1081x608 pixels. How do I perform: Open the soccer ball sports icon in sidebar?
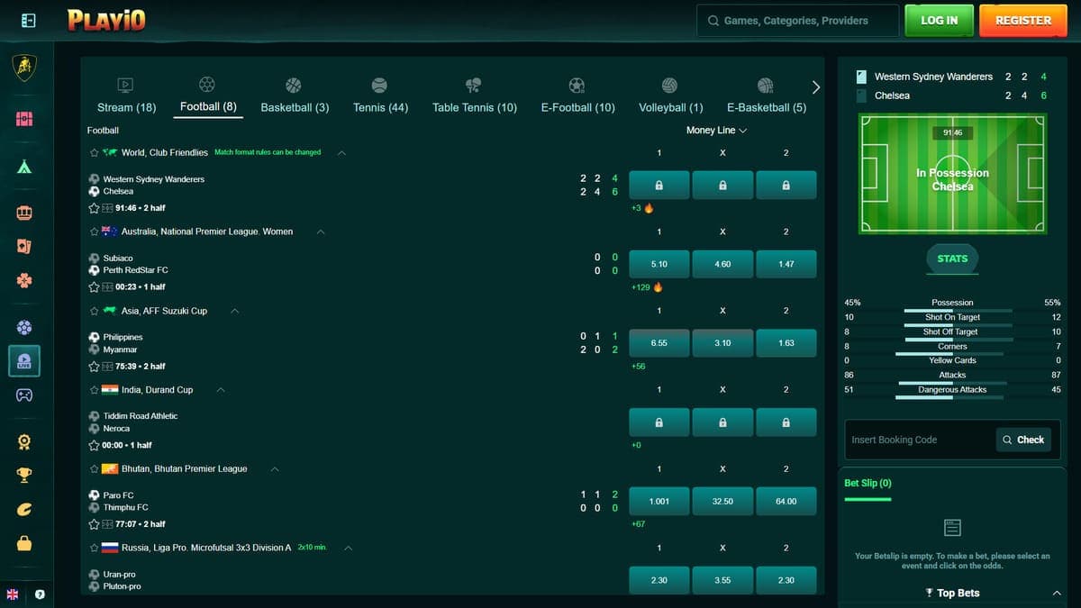pyautogui.click(x=24, y=328)
